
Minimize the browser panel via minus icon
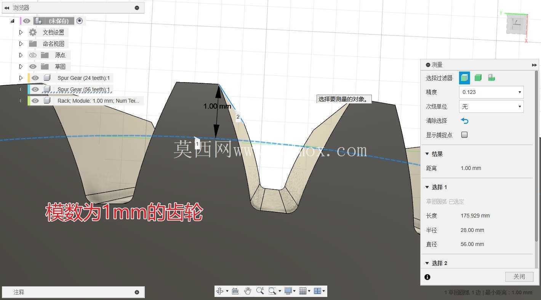(x=137, y=8)
